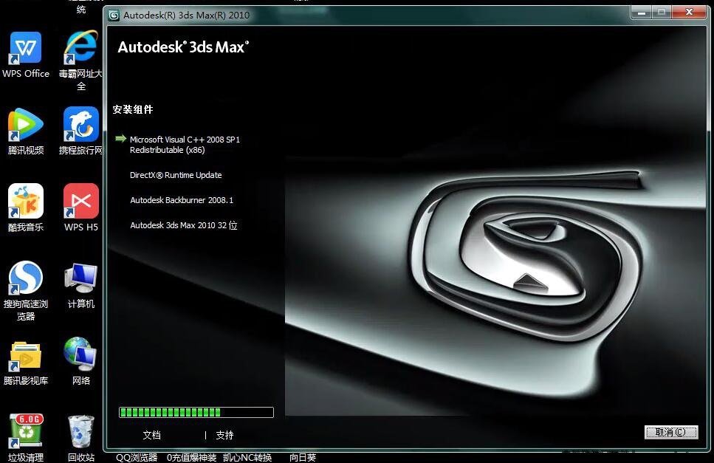Image resolution: width=714 pixels, height=463 pixels.
Task: Click QQ浏览器 desktop label
Action: click(137, 458)
